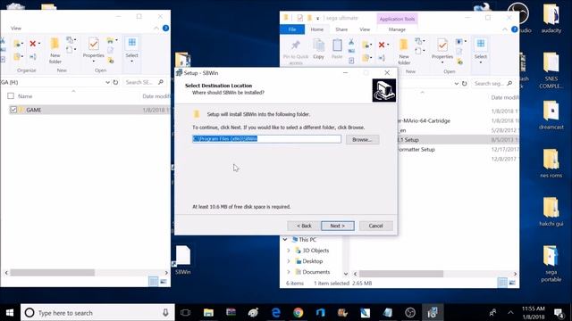Tick the GAME folder checkbox in left window

pyautogui.click(x=13, y=110)
